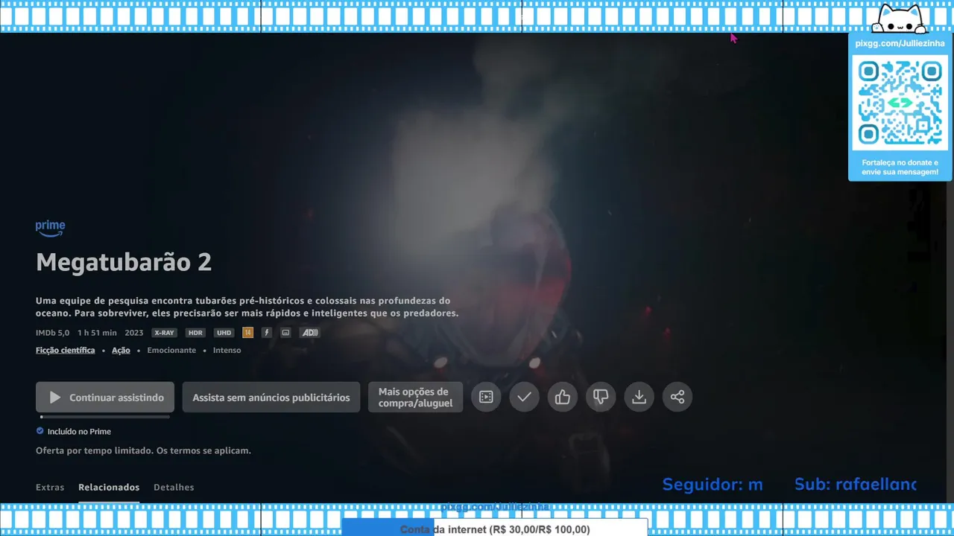Click the Intenso mood tag
Viewport: 954px width, 536px height.
point(227,350)
